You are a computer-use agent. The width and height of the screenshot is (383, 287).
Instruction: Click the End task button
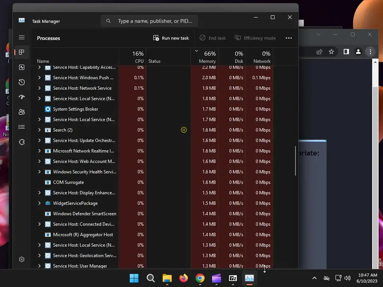tap(213, 38)
